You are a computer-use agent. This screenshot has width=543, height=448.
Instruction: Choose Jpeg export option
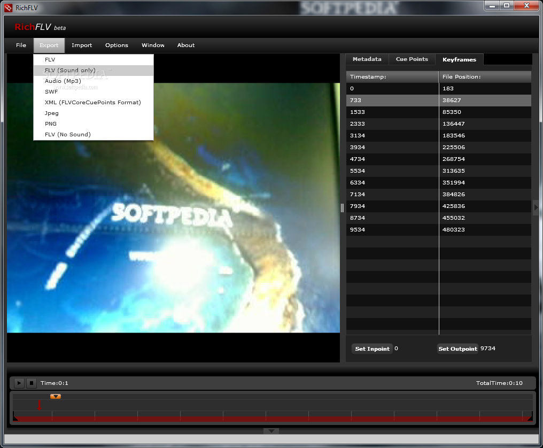click(x=94, y=113)
